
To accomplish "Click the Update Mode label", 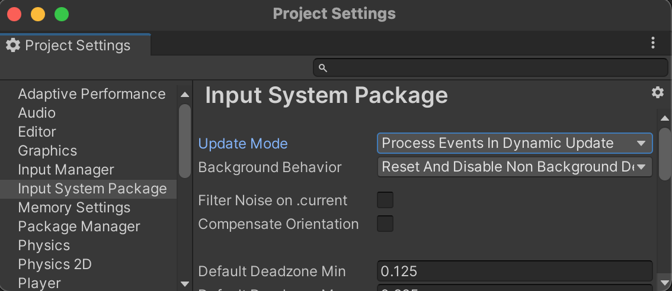I will tap(243, 144).
